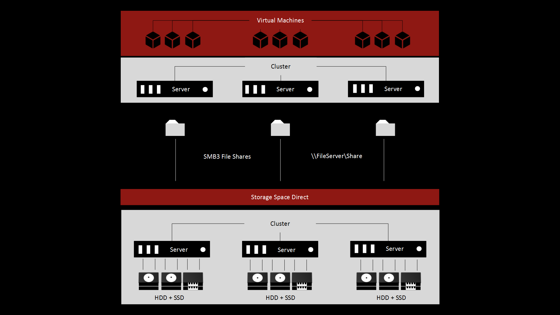This screenshot has width=560, height=315.
Task: Click the Virtual Machines title text
Action: (x=280, y=20)
